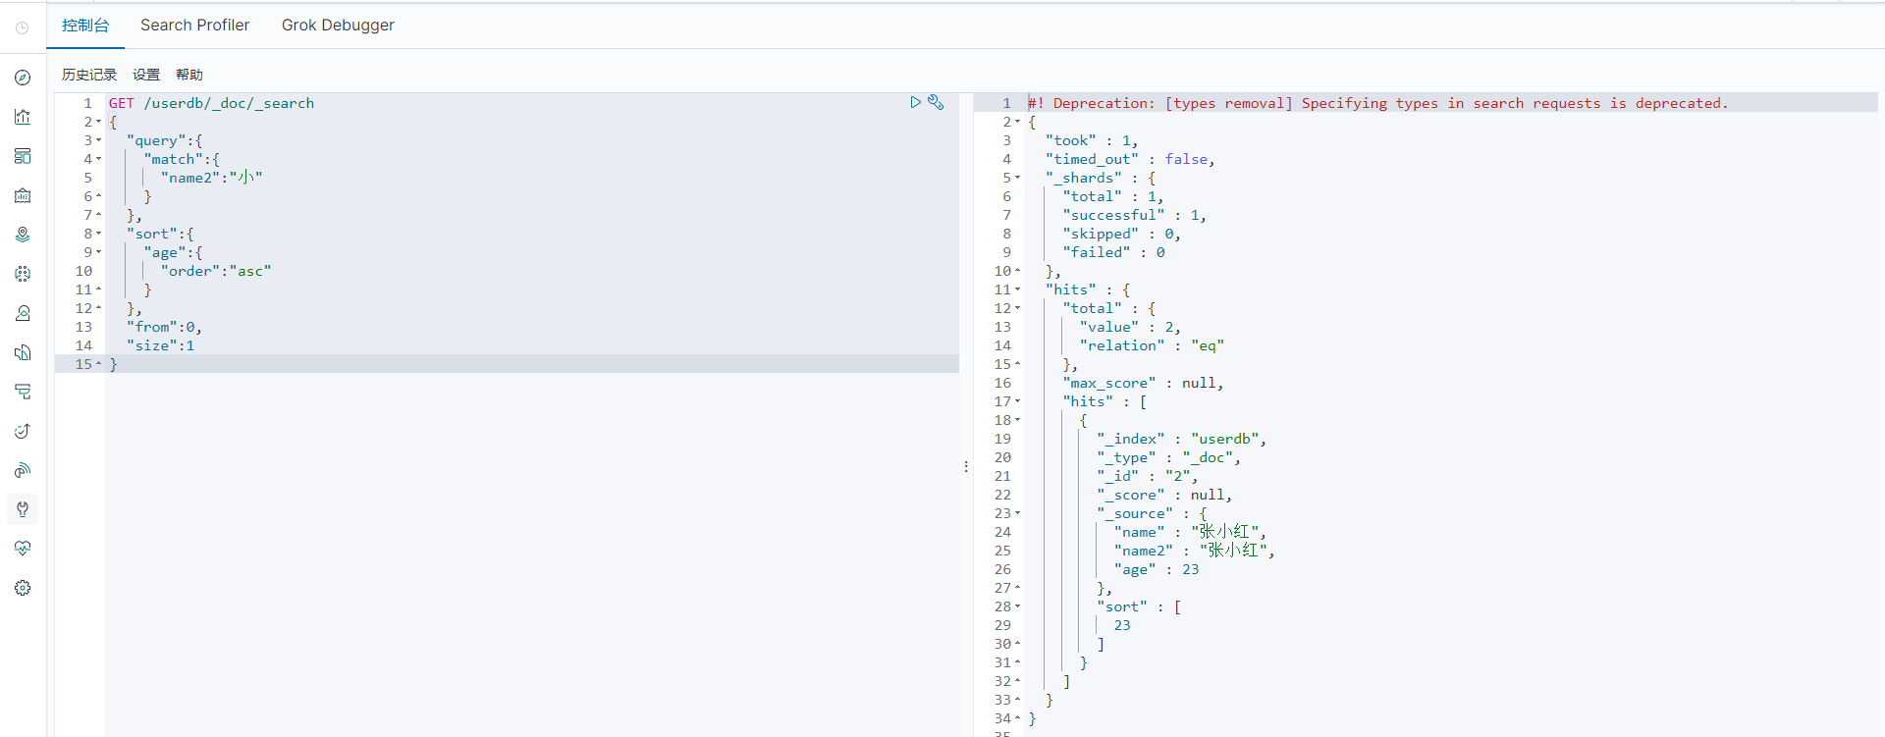Screen dimensions: 1885x737
Task: Open SIEM icon in sidebar
Action: [x=23, y=470]
